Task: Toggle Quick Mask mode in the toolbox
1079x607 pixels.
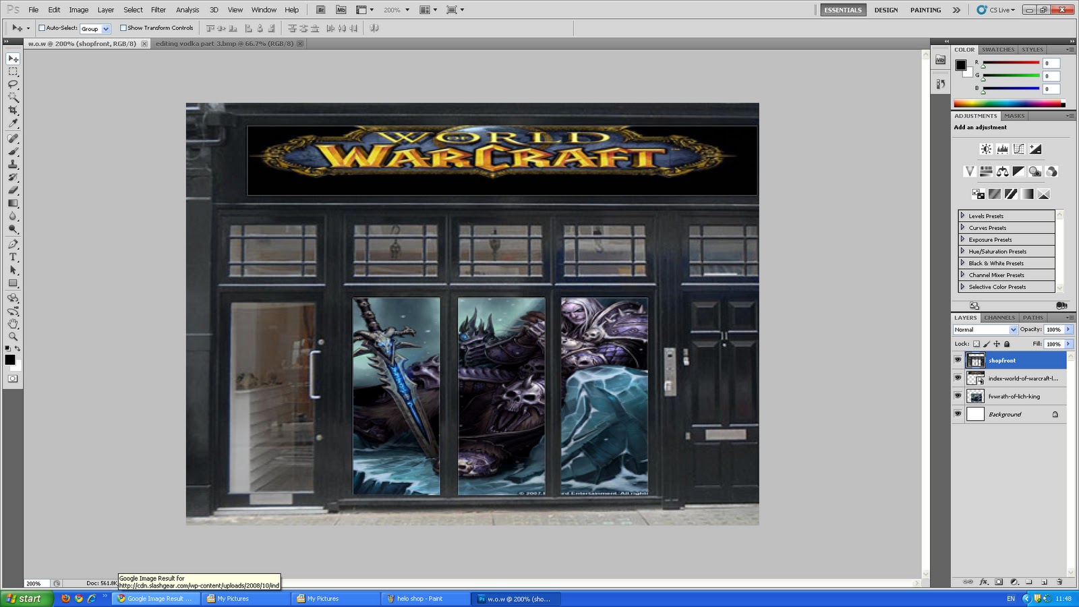Action: tap(13, 378)
